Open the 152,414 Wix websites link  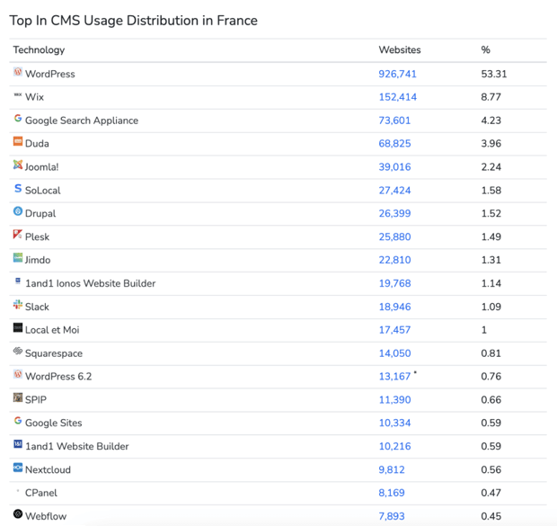tap(397, 97)
